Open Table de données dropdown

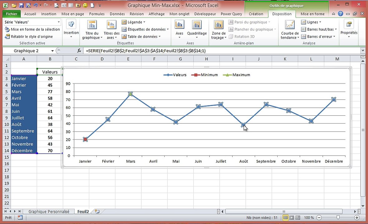pyautogui.click(x=141, y=36)
